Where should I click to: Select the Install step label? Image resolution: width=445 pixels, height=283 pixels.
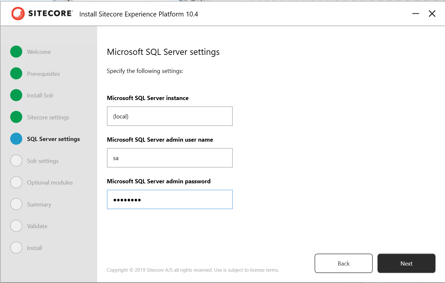click(x=34, y=248)
